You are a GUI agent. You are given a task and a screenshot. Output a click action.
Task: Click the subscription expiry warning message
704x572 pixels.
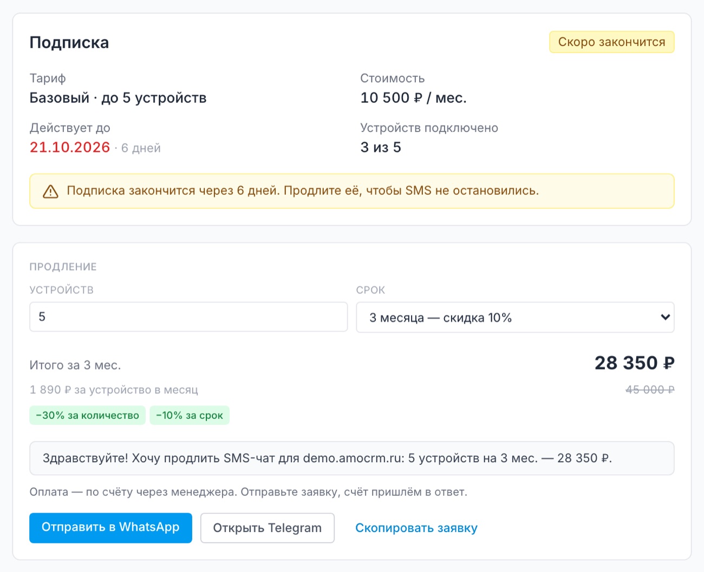(x=303, y=190)
